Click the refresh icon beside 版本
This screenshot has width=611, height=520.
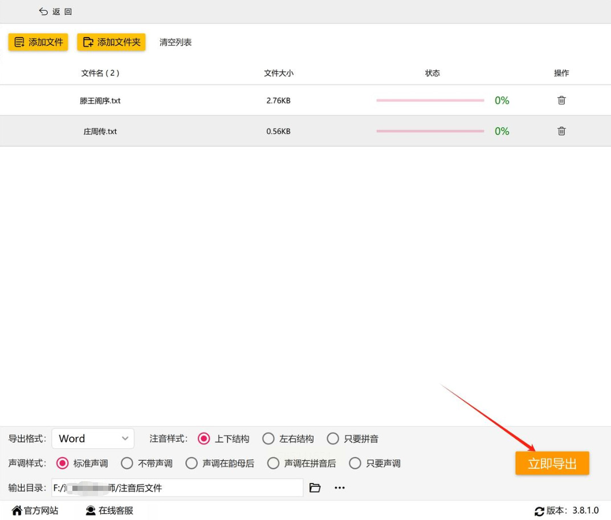[539, 511]
